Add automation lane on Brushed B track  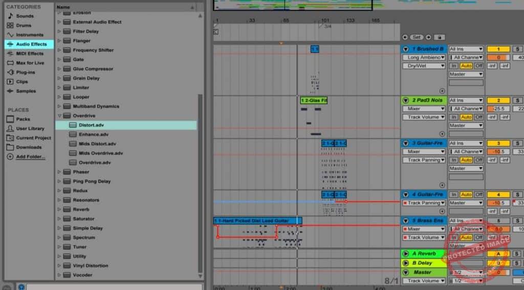(x=442, y=91)
